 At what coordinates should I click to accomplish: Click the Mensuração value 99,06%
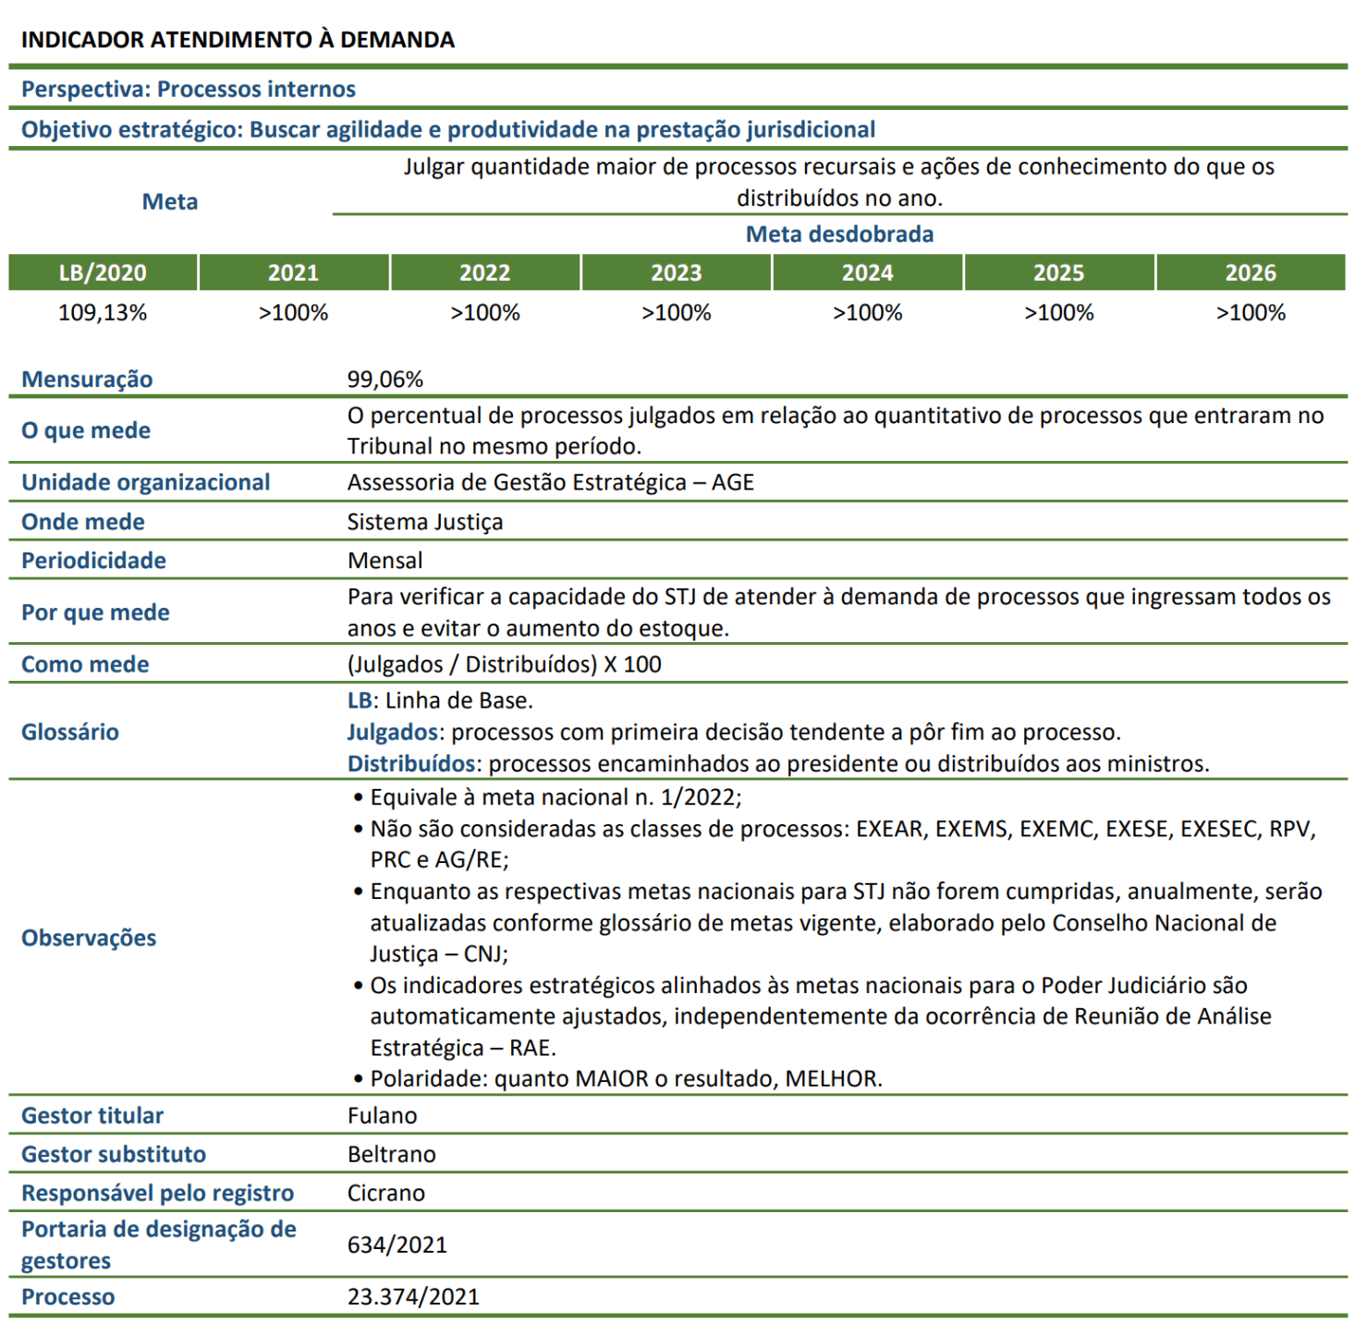click(385, 379)
